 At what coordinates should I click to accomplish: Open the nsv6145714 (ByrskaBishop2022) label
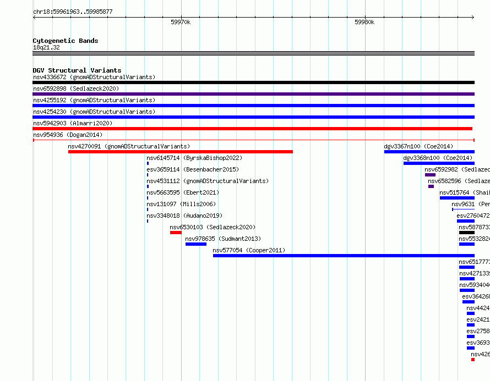(x=194, y=158)
